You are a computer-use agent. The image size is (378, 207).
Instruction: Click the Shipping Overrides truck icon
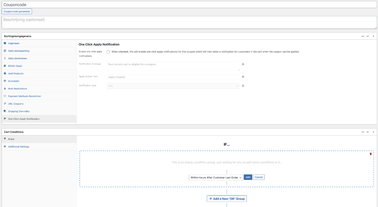(x=5, y=111)
